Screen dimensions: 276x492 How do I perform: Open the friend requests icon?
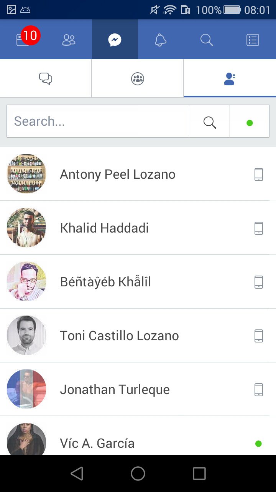(69, 40)
